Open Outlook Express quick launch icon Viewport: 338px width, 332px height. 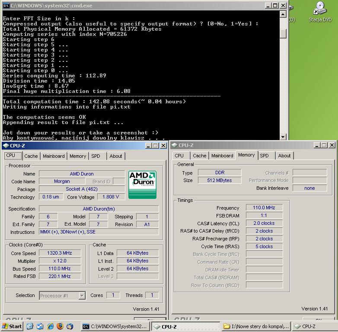click(x=40, y=326)
